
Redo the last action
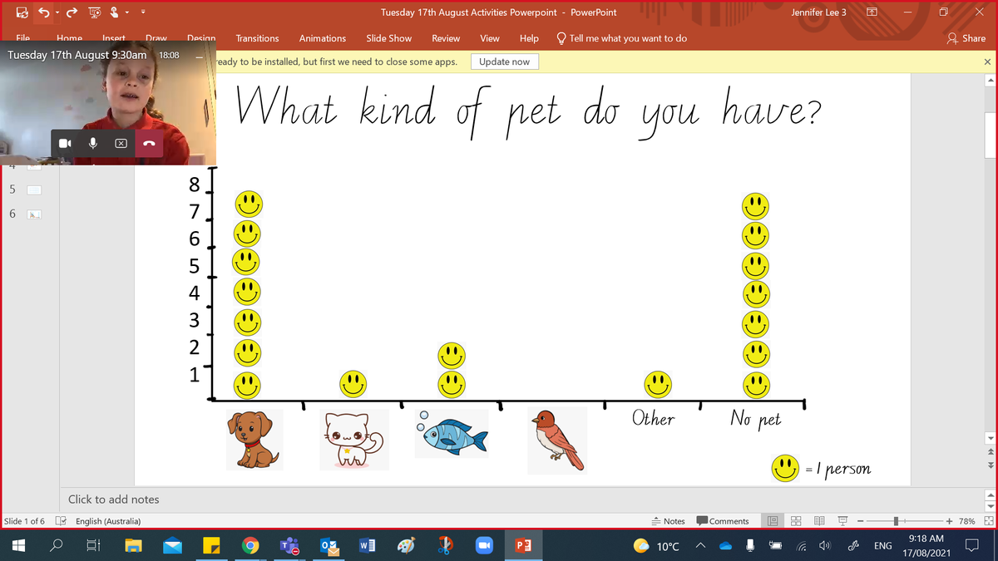point(72,13)
